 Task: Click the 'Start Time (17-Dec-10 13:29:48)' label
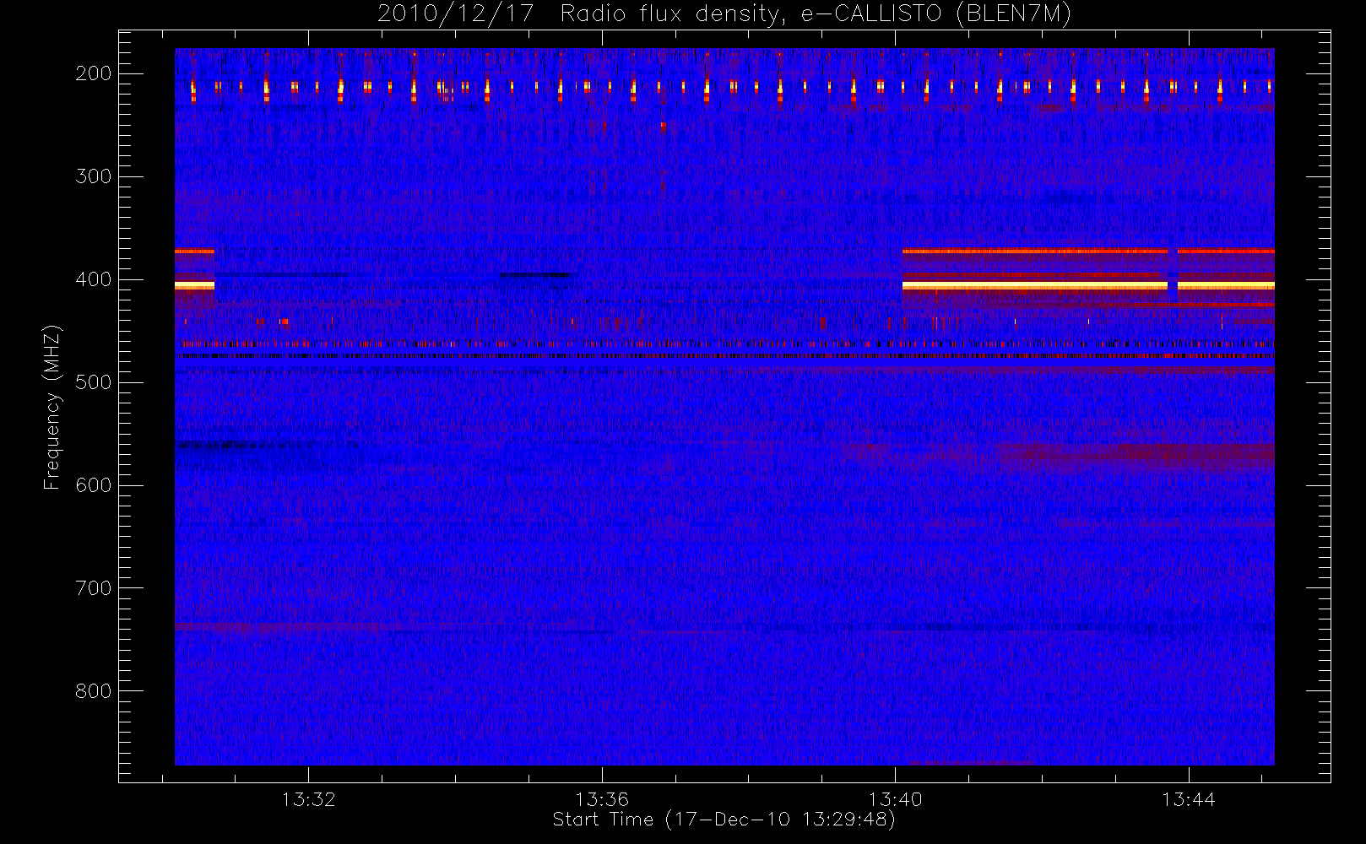pyautogui.click(x=724, y=820)
